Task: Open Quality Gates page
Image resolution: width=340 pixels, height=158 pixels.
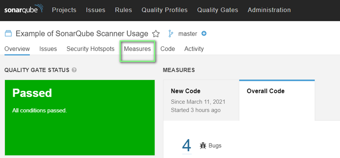Action: 218,10
